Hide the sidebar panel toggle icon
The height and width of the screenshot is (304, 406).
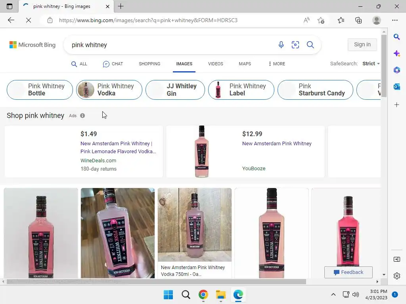[x=396, y=259]
